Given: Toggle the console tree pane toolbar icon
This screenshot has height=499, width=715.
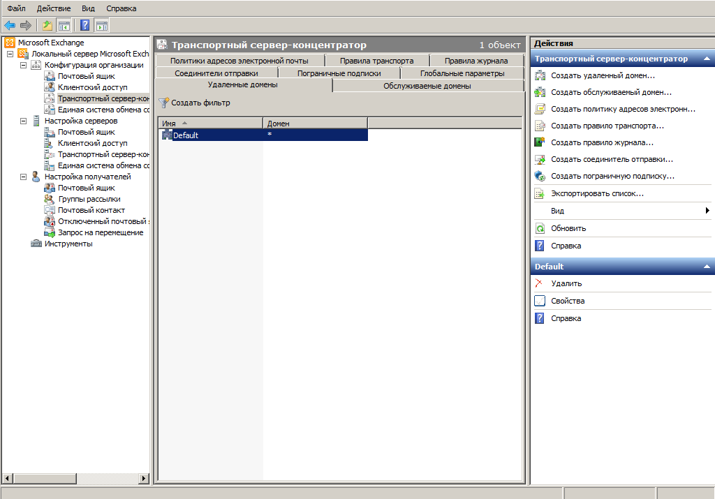Looking at the screenshot, I should pyautogui.click(x=64, y=26).
